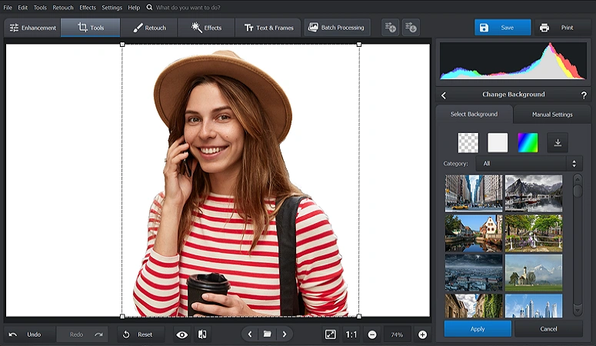Open the Effects tab
The image size is (596, 346).
pyautogui.click(x=206, y=28)
